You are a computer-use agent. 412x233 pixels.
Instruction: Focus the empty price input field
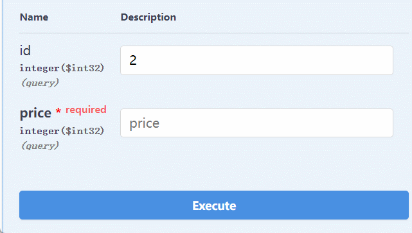point(256,123)
